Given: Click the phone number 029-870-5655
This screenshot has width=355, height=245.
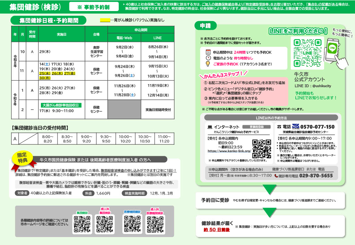Looking at the screenshot, I should click(x=316, y=176).
